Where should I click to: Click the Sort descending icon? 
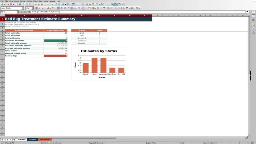pos(80,4)
